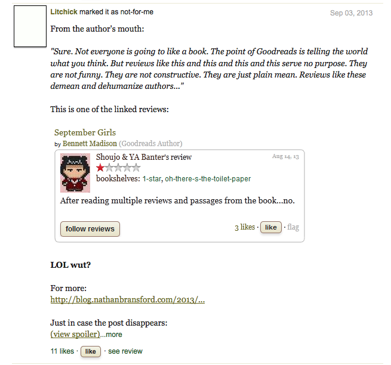The height and width of the screenshot is (365, 391).
Task: Click the Aug 14, 13 review date
Action: point(285,156)
